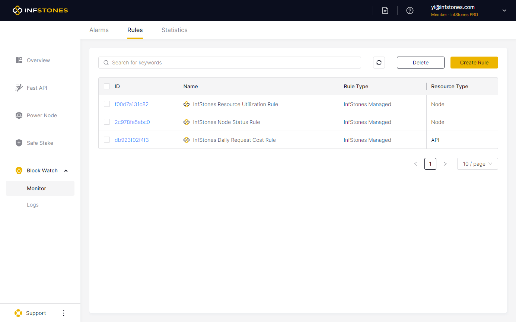Go to Power Node section
This screenshot has height=322, width=516.
point(41,115)
